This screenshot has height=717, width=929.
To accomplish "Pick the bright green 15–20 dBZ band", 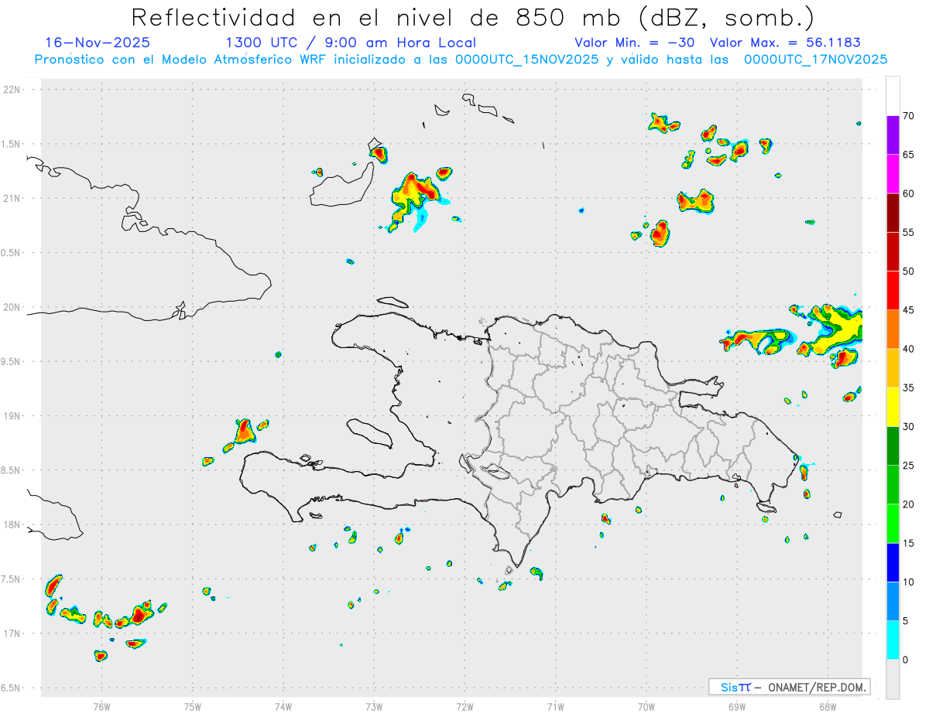I will [893, 524].
